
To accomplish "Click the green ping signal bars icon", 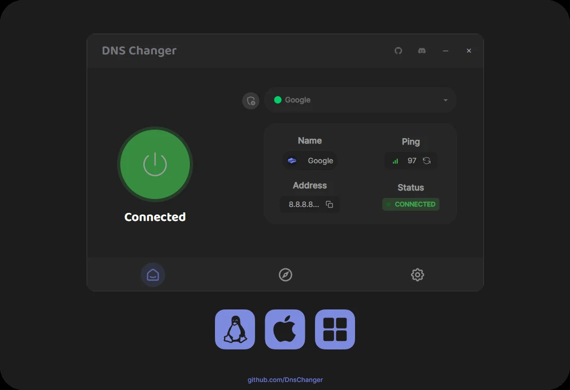I will pos(395,161).
